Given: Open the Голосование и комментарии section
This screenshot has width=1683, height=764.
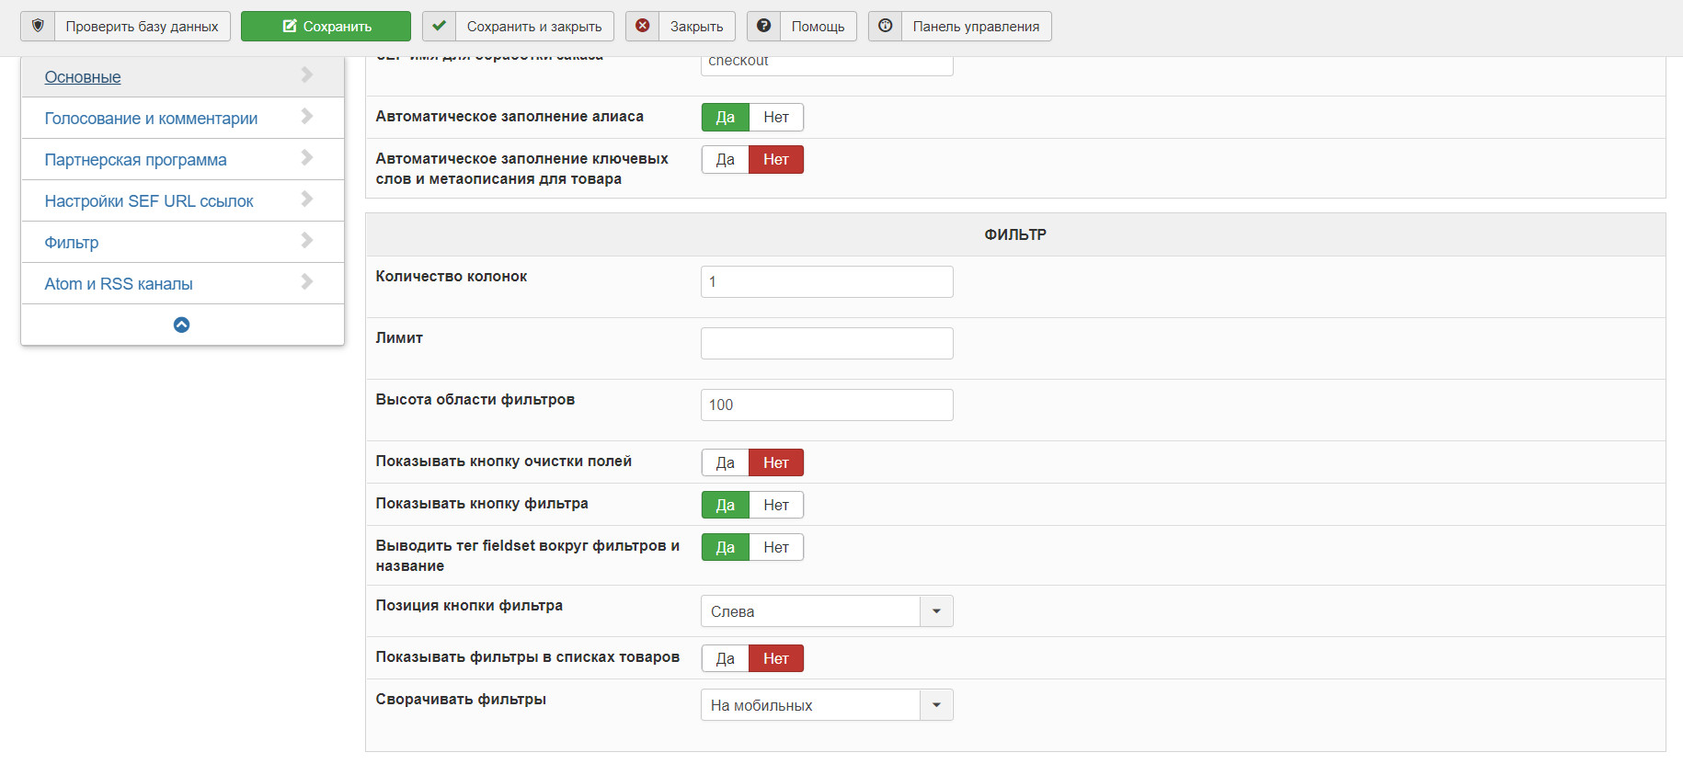Looking at the screenshot, I should [151, 119].
